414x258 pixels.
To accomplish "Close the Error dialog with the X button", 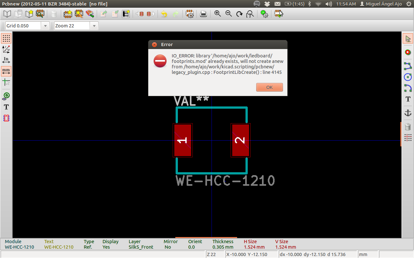I will click(x=155, y=45).
